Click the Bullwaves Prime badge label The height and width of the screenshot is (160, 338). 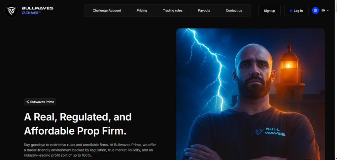(42, 102)
